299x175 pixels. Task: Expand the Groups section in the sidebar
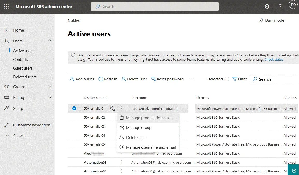49,87
